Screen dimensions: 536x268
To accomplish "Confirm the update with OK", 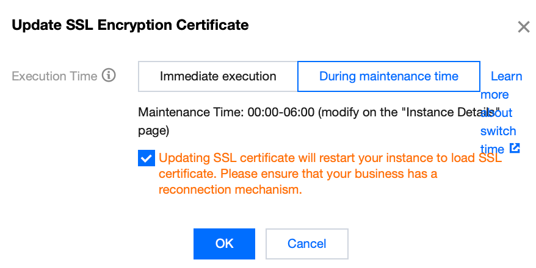I will (224, 244).
